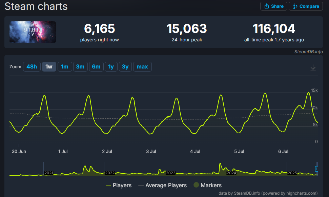Open the data by SteamDB.info highcharts credit

(268, 193)
